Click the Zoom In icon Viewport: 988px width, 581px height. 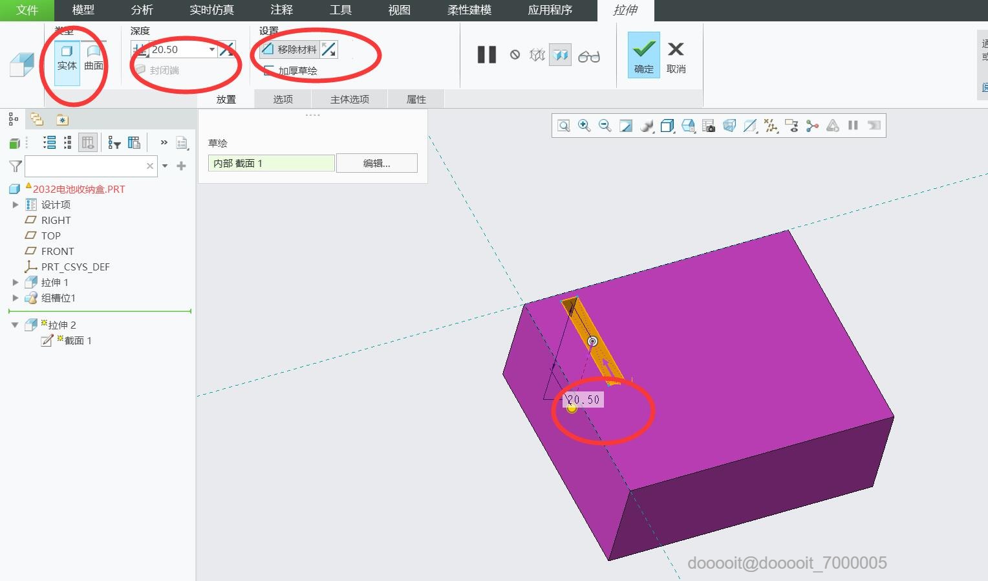point(585,126)
